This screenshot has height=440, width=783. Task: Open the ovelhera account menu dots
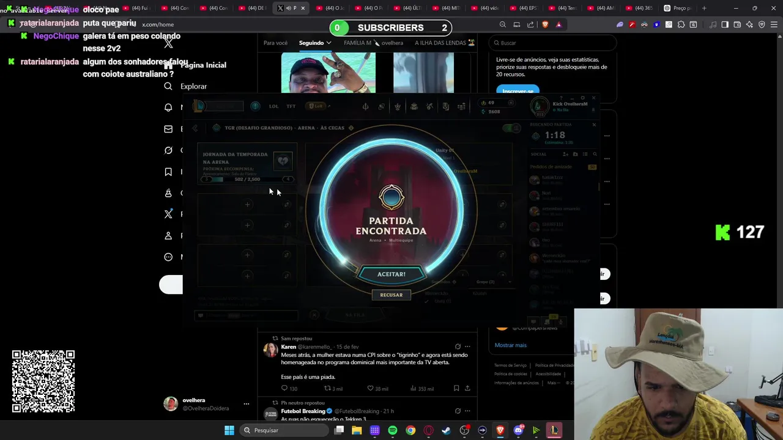[x=246, y=404]
